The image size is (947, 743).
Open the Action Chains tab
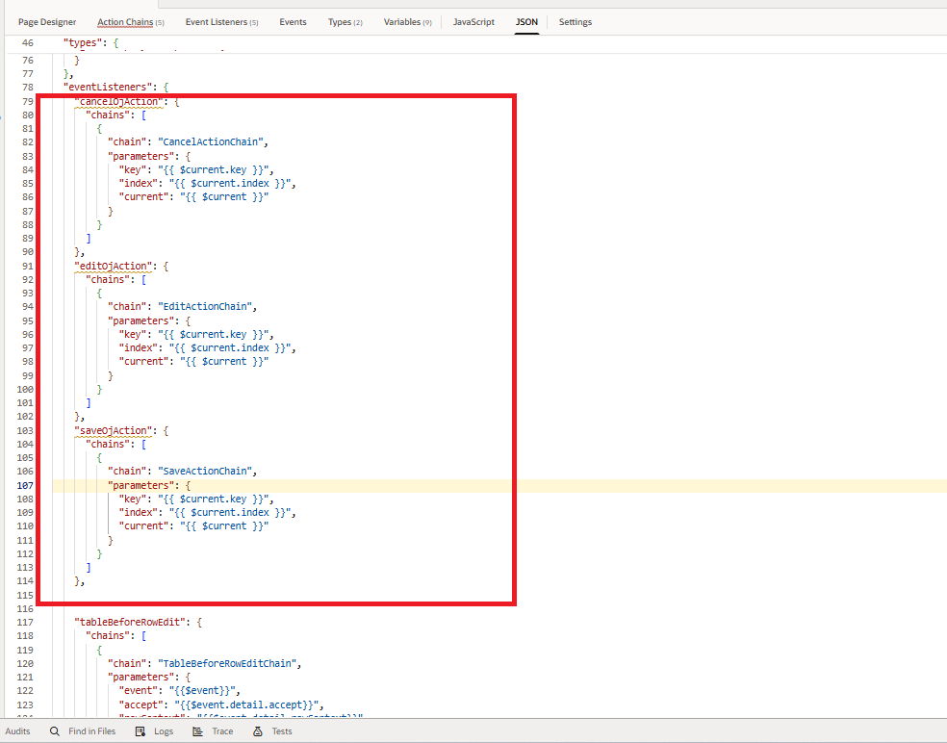coord(130,22)
